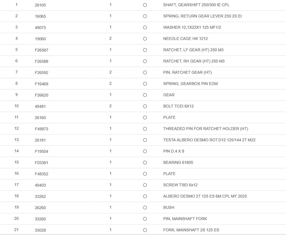Click part number 26160 in the row 11 PLATE
Viewport: 286px width, 235px height.
click(40, 118)
